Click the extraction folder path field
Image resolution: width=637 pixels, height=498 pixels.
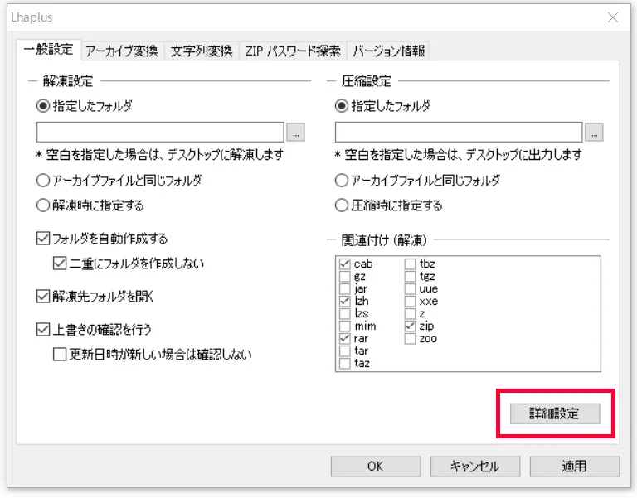coord(160,132)
